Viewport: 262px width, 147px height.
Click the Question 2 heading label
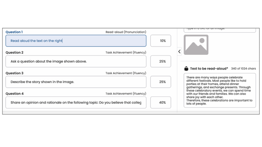click(14, 53)
